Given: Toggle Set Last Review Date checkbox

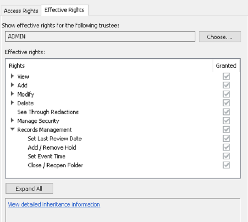Looking at the screenshot, I should click(226, 139).
